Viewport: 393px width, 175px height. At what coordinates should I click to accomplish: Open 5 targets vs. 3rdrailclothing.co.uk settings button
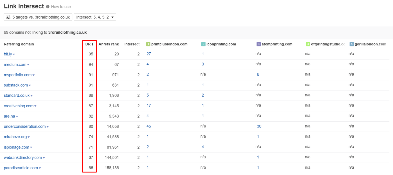point(38,17)
